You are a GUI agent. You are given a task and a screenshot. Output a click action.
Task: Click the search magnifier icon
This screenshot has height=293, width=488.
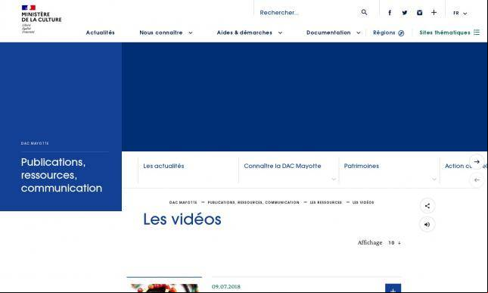click(364, 12)
